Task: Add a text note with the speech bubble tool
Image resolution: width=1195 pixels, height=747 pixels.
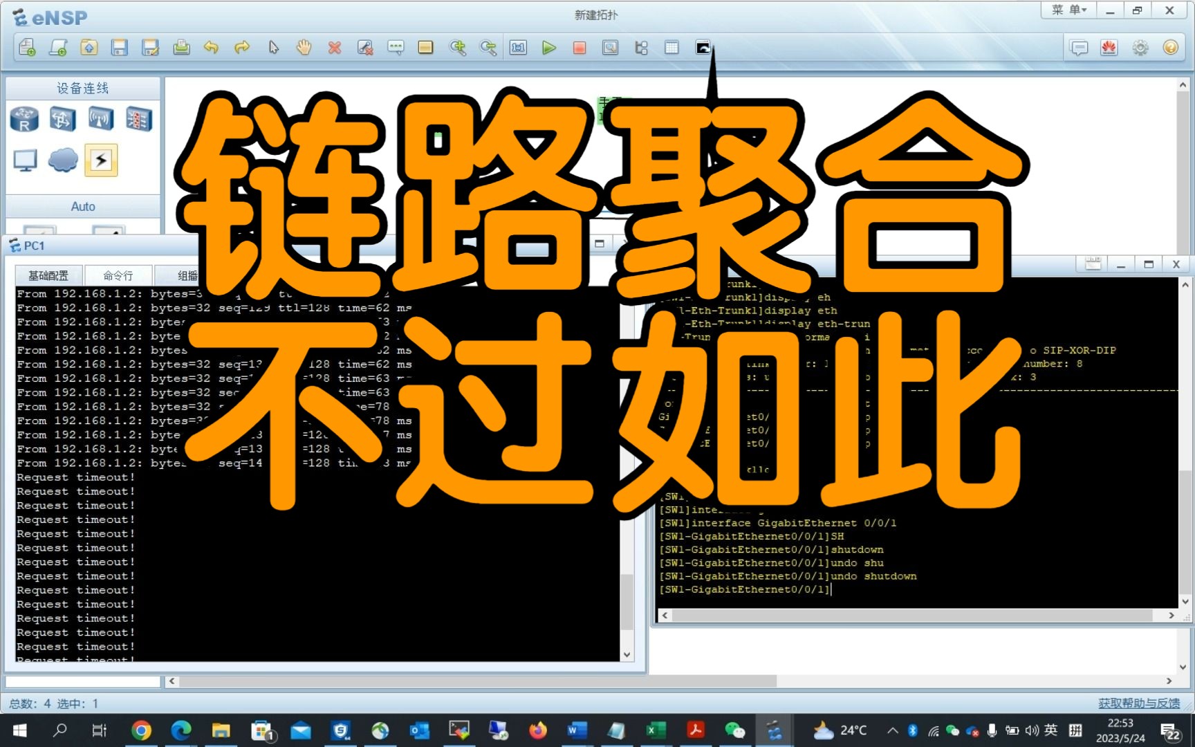Action: [x=396, y=48]
